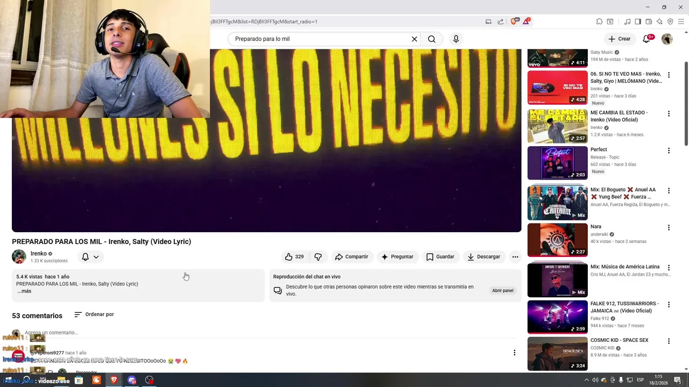Open the browser hamburger main menu
Screen dimensions: 689x387
681,21
